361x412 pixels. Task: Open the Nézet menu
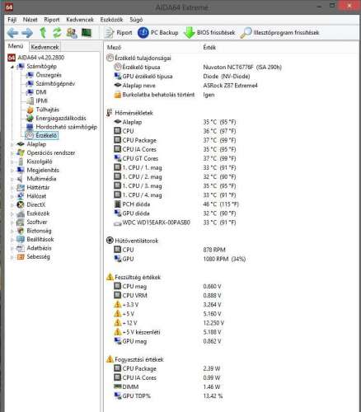30,20
